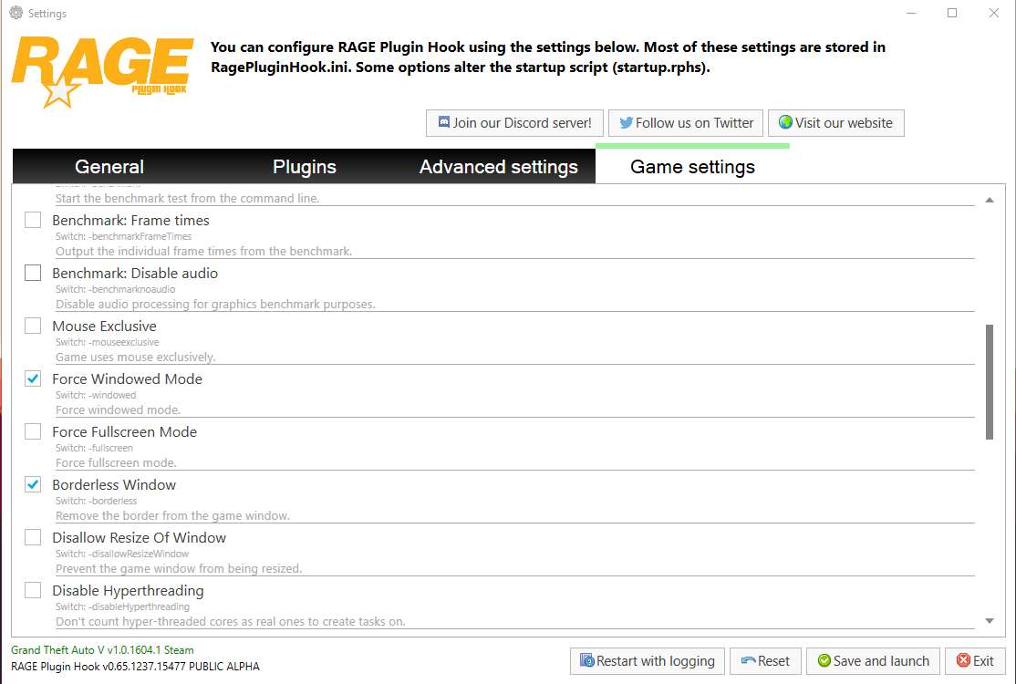Click the Twitter bird icon
This screenshot has width=1016, height=684.
tap(626, 123)
